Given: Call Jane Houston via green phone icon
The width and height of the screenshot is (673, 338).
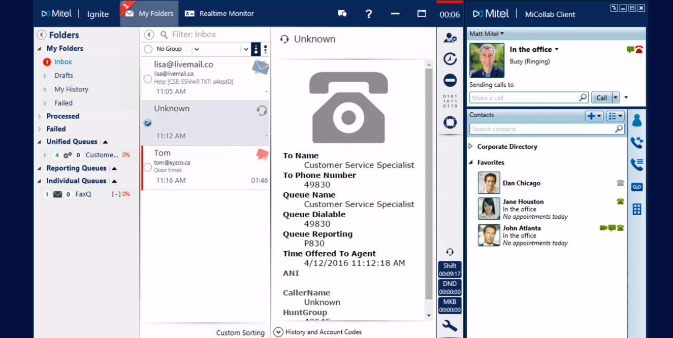Looking at the screenshot, I should pos(620,201).
